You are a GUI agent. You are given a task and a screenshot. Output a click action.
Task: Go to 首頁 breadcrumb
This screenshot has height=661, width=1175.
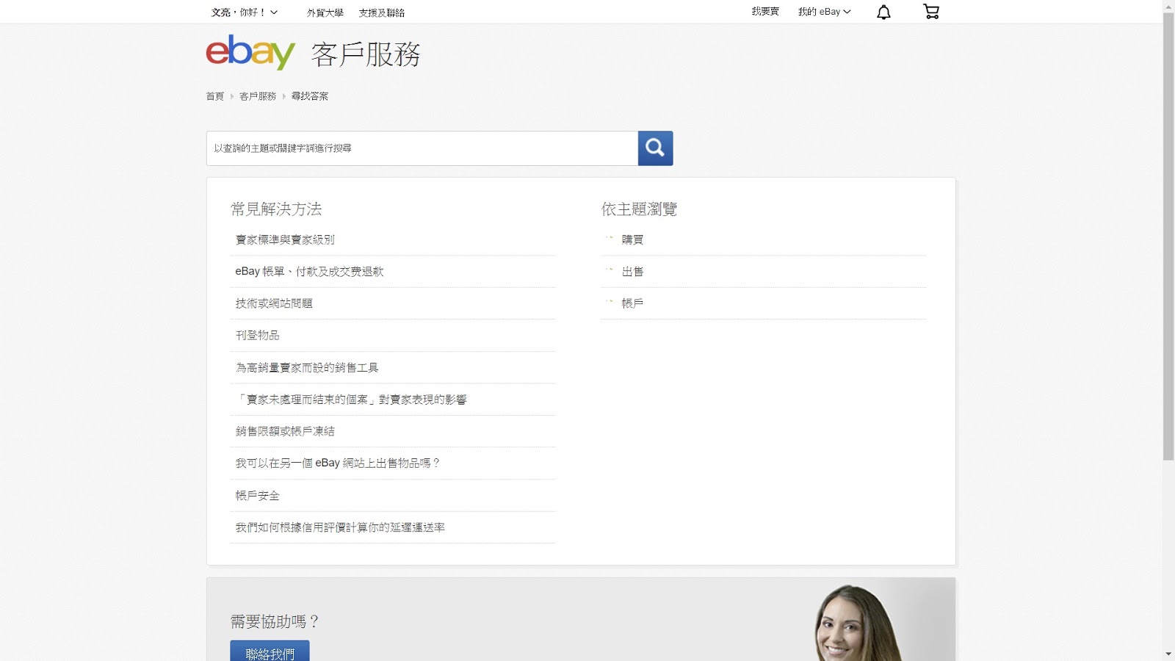click(214, 96)
